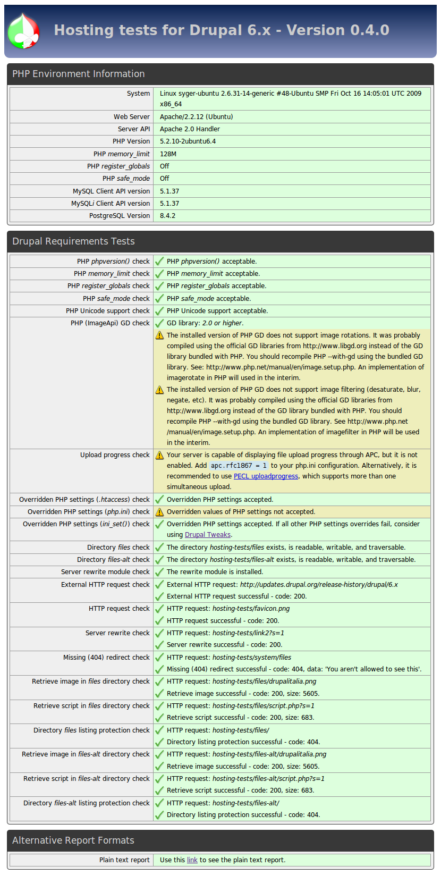Click checkmark icon for .htaccess overridden settings
This screenshot has height=875, width=441.
point(159,500)
